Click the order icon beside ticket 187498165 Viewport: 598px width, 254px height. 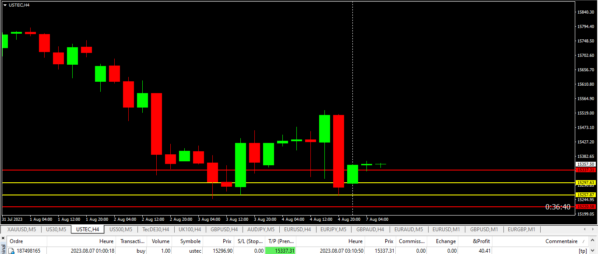12,251
